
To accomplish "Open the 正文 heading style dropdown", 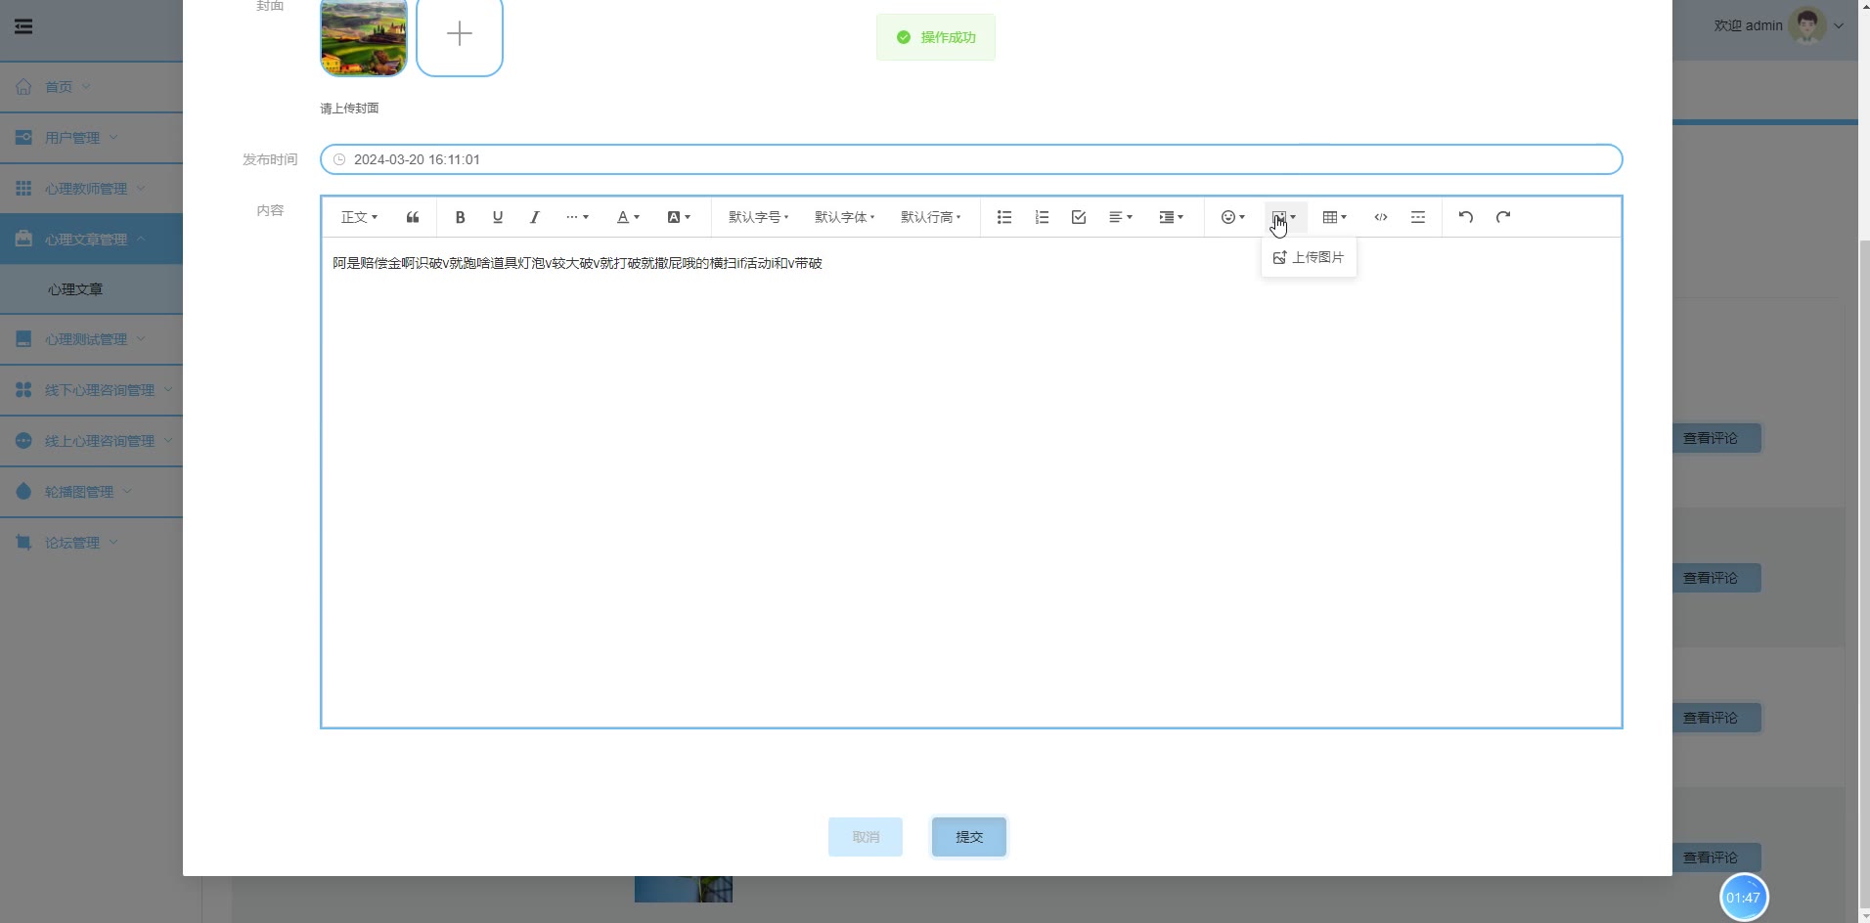I will tap(359, 217).
